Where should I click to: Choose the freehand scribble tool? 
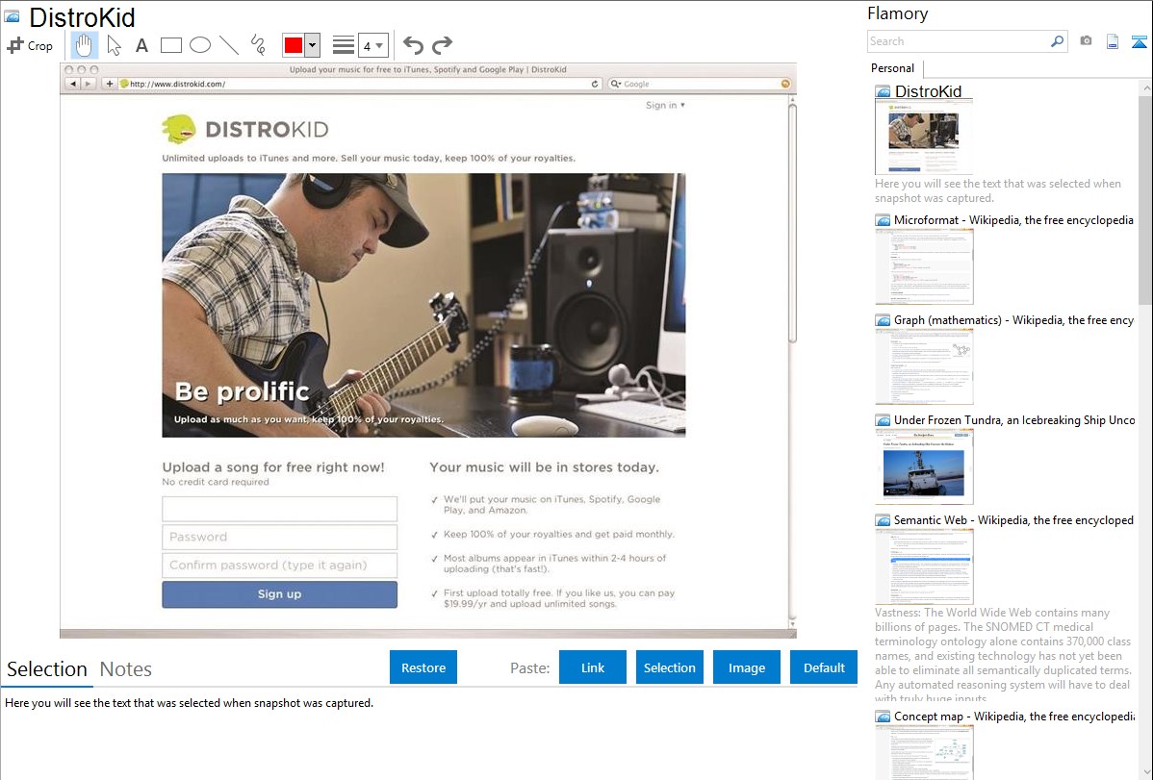(258, 45)
